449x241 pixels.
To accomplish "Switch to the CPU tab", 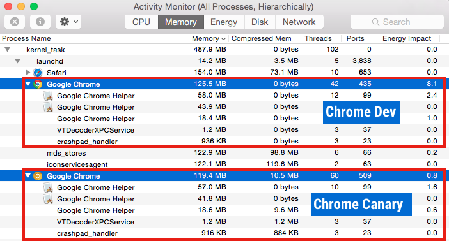I will click(141, 22).
